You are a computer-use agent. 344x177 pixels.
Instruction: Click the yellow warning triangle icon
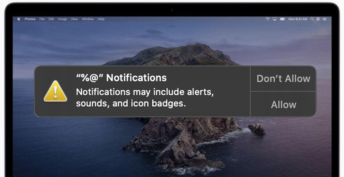click(x=55, y=91)
